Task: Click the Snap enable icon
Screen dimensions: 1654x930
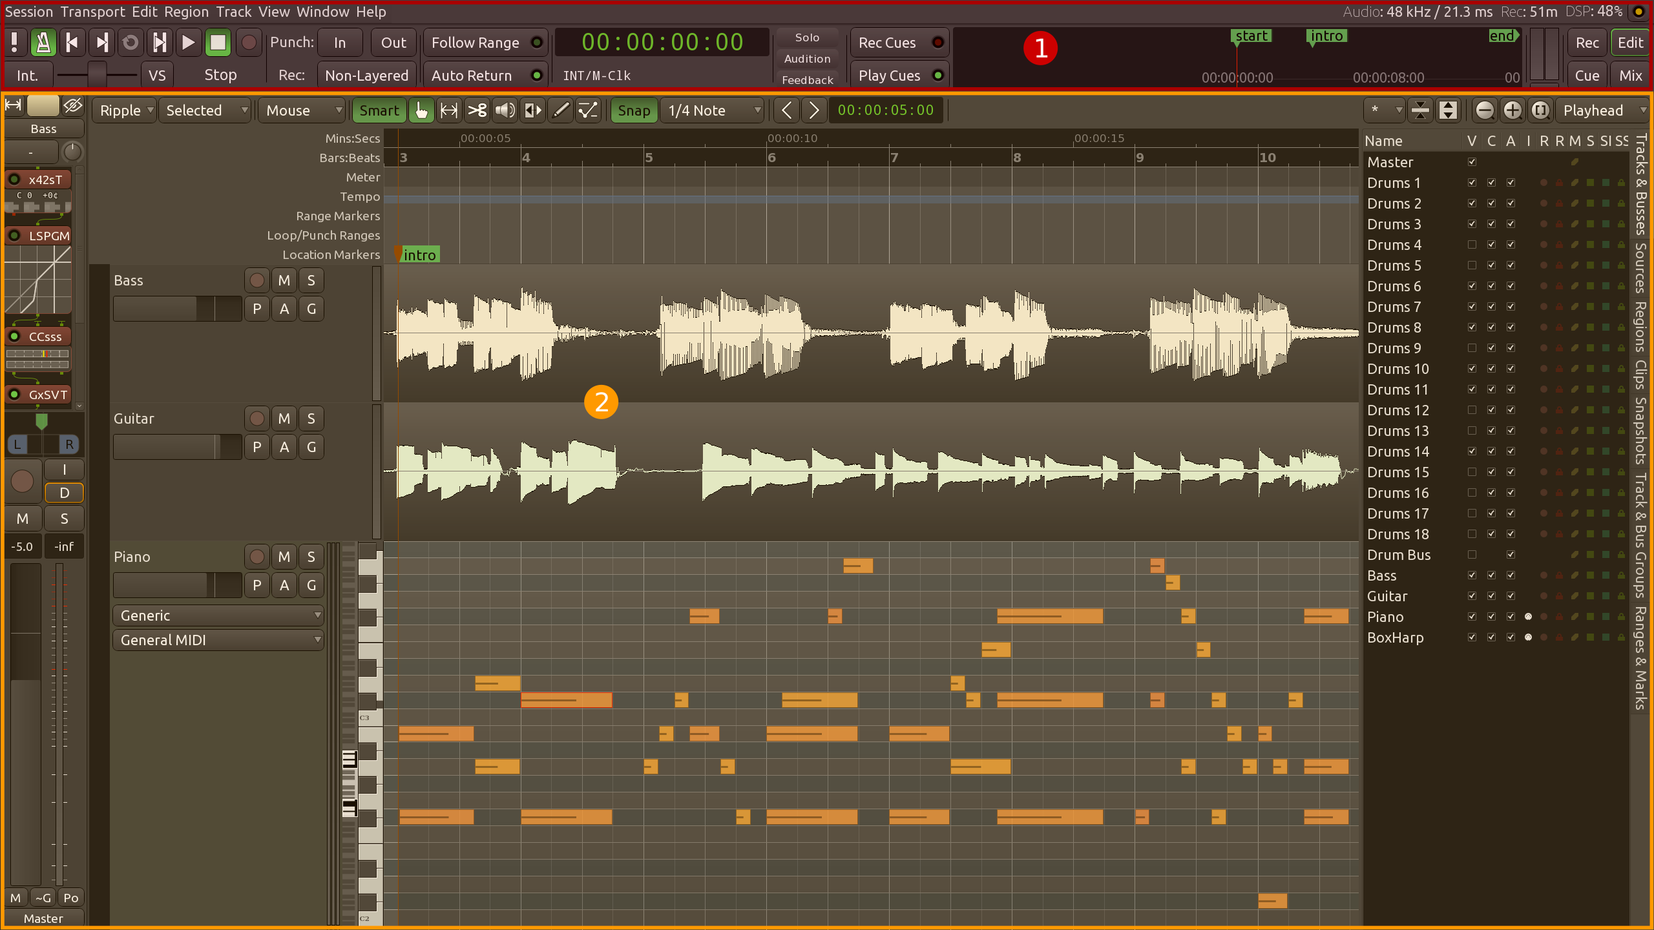Action: (x=632, y=110)
